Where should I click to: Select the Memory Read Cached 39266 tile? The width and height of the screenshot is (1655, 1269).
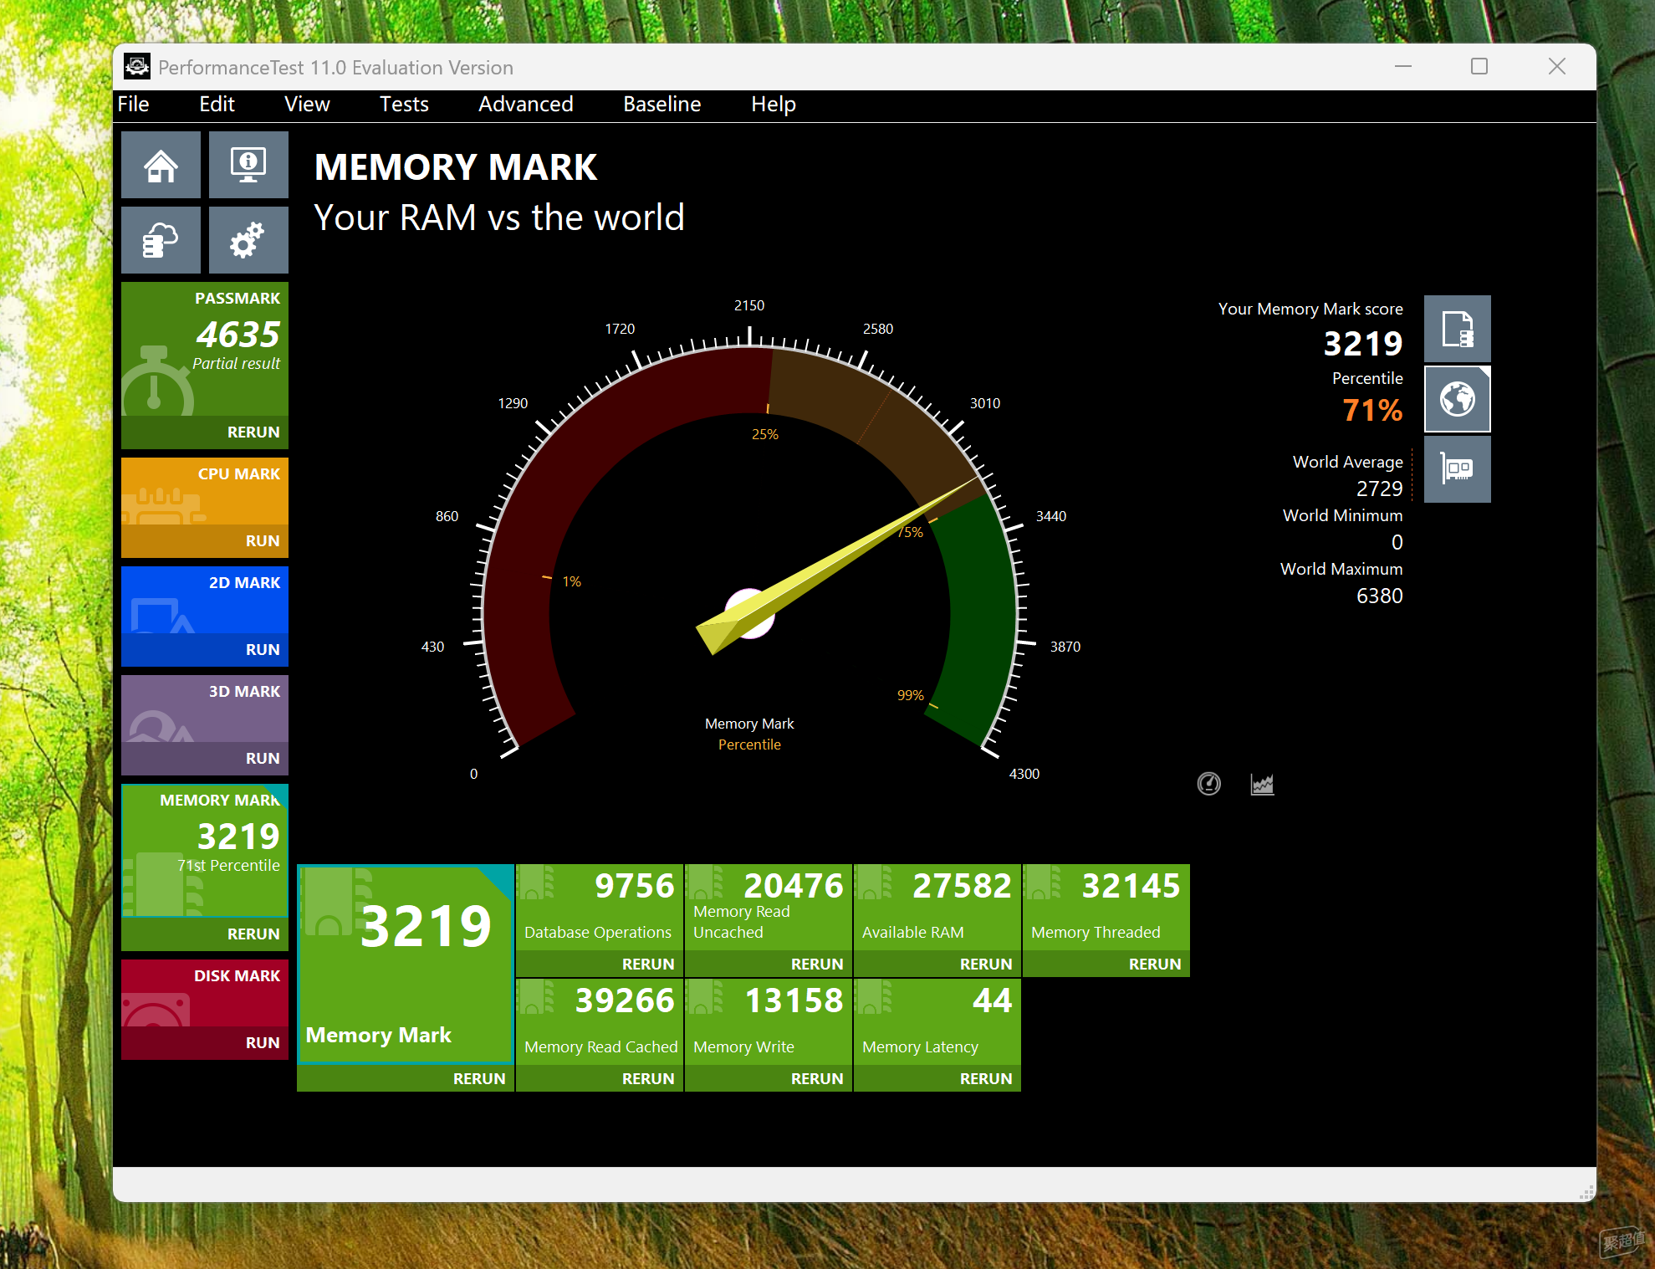pyautogui.click(x=600, y=1022)
